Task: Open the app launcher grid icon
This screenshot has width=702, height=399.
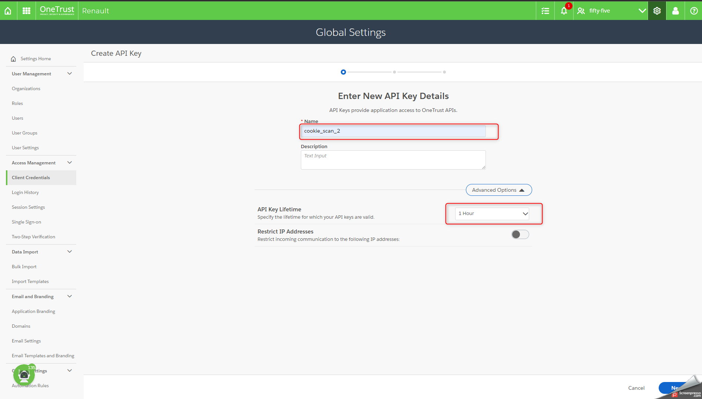Action: point(26,11)
